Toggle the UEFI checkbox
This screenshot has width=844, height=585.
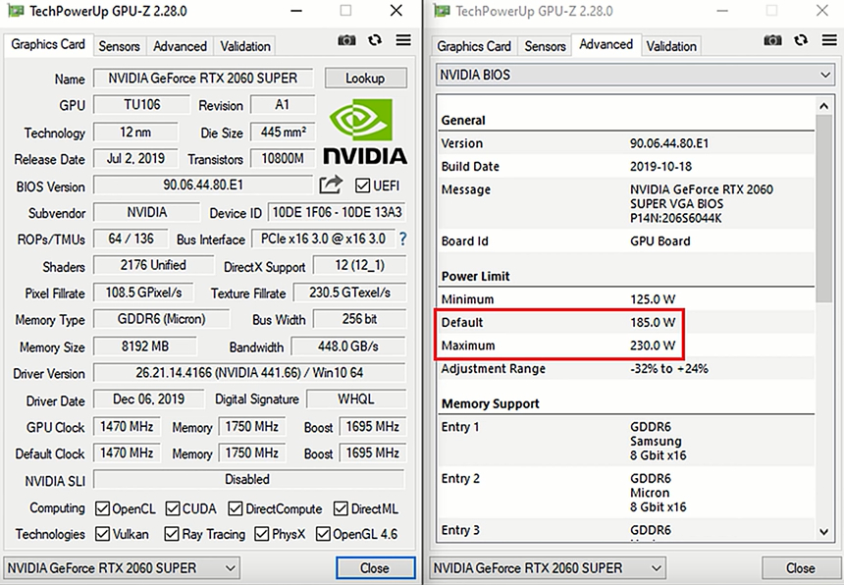363,186
